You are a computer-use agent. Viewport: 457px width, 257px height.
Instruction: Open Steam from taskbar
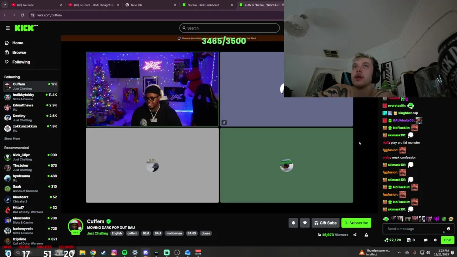(103, 253)
